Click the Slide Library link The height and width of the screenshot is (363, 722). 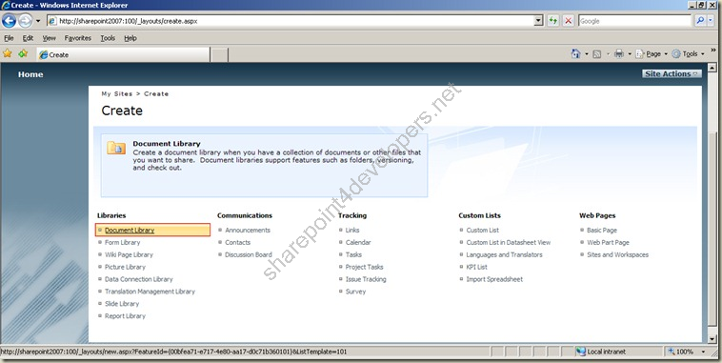[122, 304]
